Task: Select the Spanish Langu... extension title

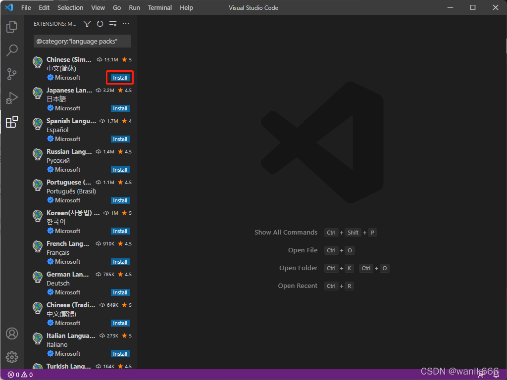Action: (x=71, y=121)
